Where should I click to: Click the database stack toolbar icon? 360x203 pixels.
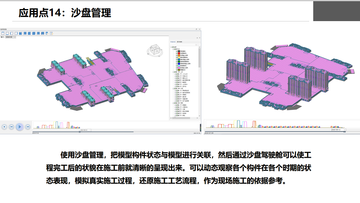click(47, 33)
